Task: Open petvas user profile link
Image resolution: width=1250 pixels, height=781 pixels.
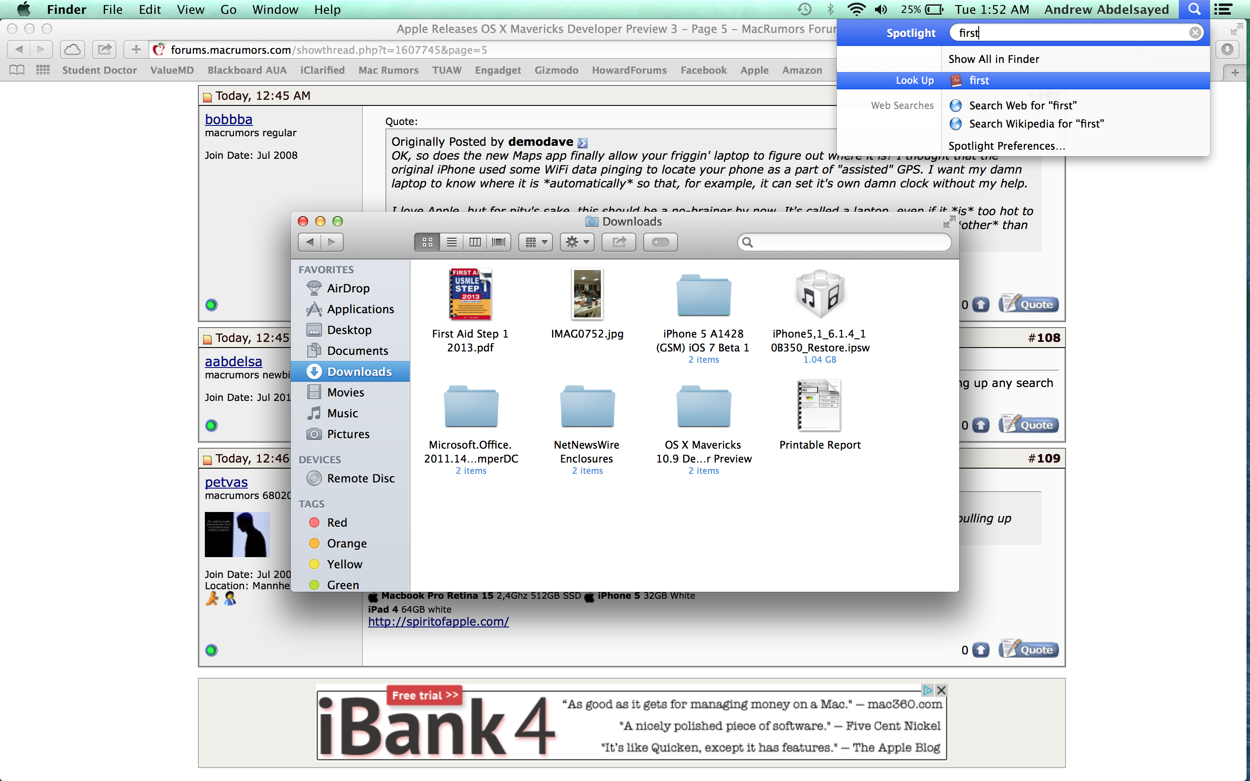Action: pos(226,482)
